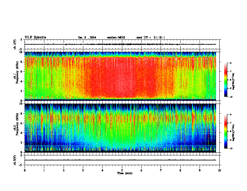Click the -9 label on ch.2 colorbar

[230, 140]
